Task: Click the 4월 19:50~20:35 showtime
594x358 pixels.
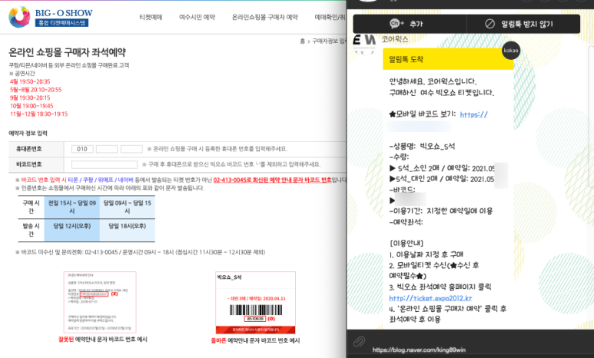Action: [30, 81]
